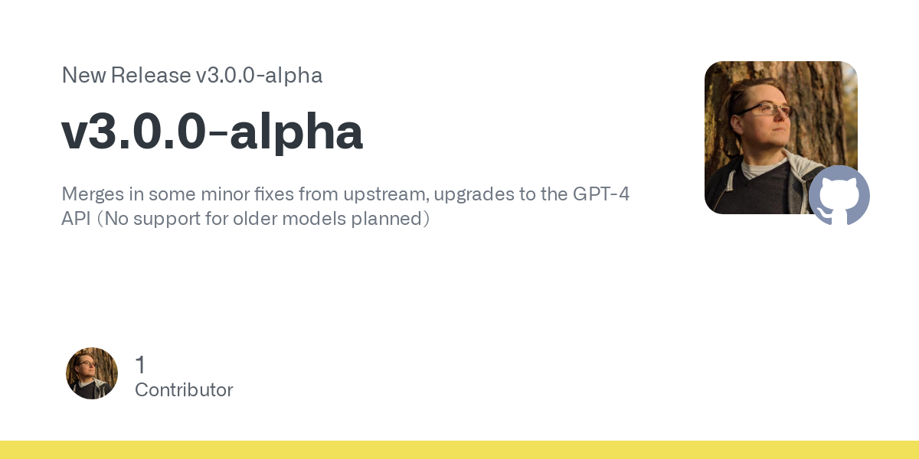Open the large author profile photo
Viewport: 919px width, 459px height.
tap(781, 138)
